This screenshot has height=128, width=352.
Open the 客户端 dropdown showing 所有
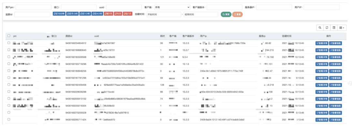[x=172, y=7]
